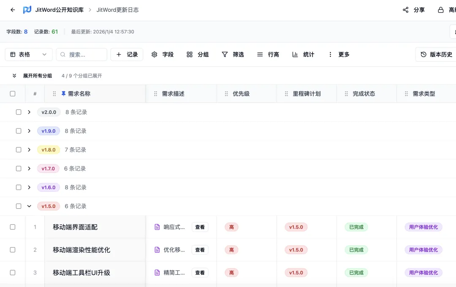This screenshot has height=287, width=456.
Task: Open the 更多 three-dot menu
Action: [330, 55]
